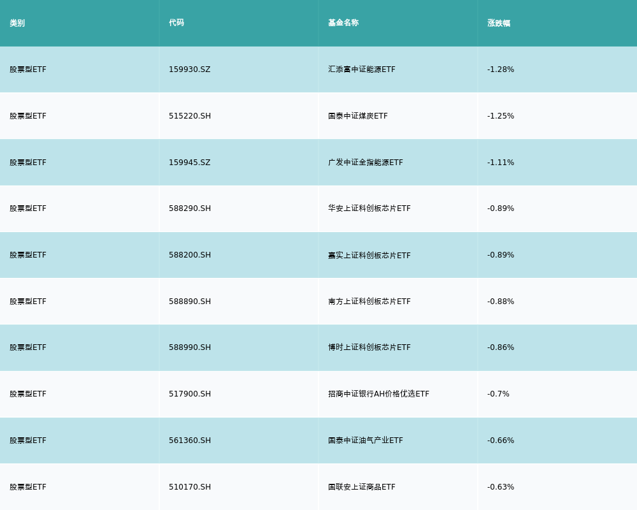Click 股票型ETF in the 517900.SH row
The height and width of the screenshot is (510, 637).
point(28,394)
